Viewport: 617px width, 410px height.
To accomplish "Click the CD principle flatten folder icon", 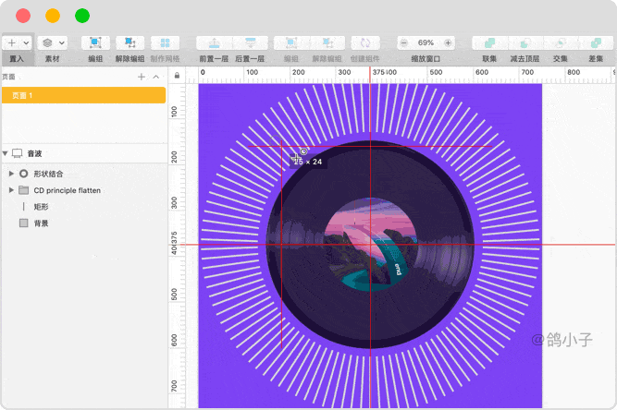I will pos(24,190).
